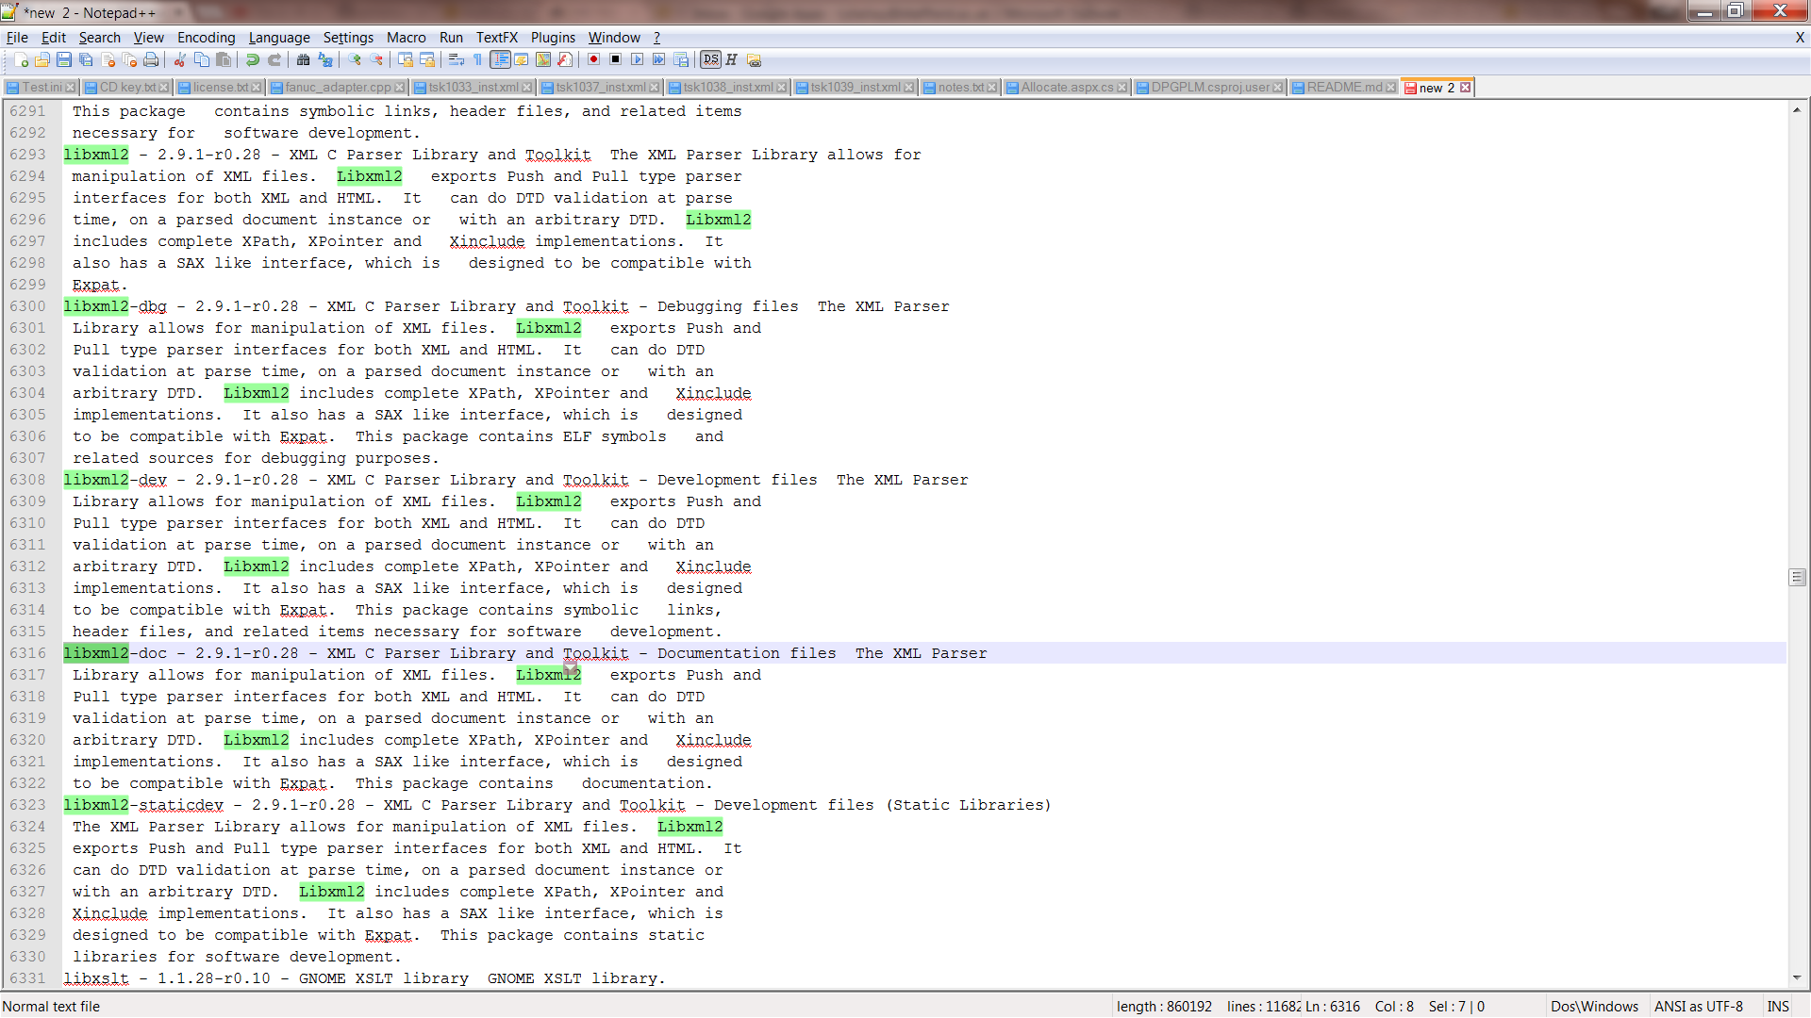Expand the Language menu dropdown

[278, 36]
